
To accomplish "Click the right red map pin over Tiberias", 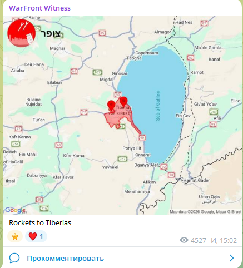I will (123, 102).
